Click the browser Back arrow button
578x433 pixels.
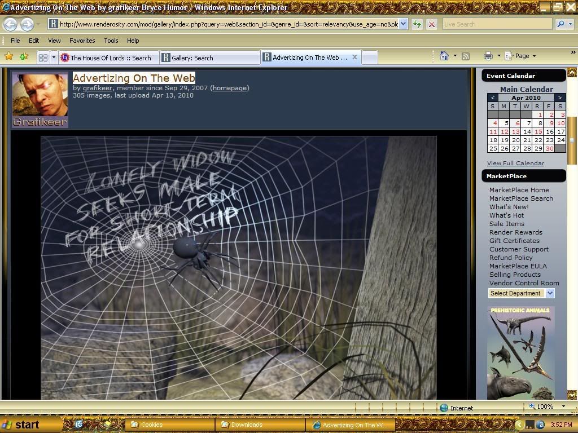tap(10, 24)
